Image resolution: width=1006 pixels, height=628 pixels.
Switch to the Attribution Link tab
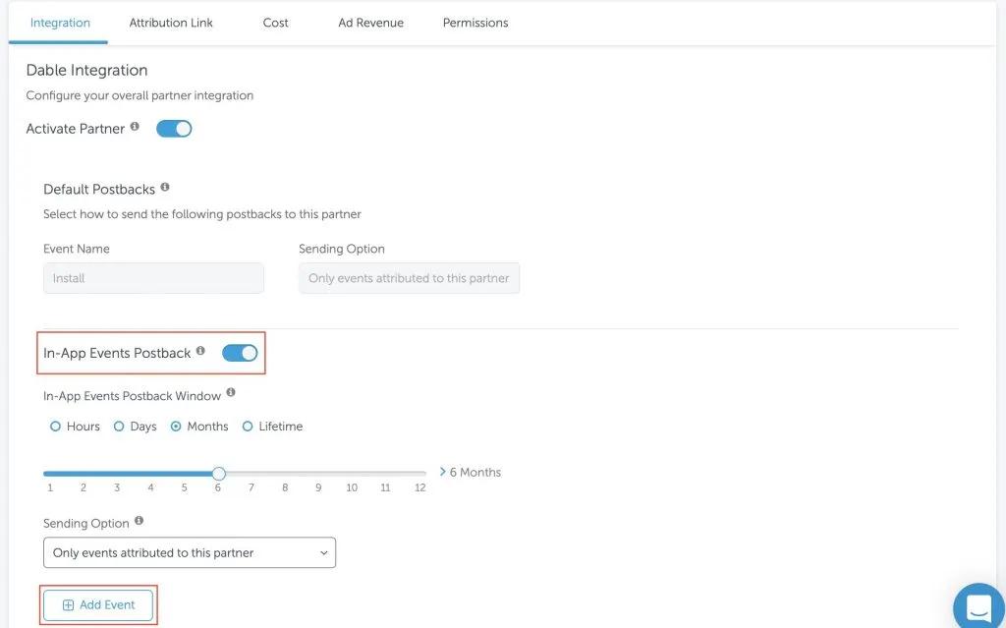click(x=171, y=23)
